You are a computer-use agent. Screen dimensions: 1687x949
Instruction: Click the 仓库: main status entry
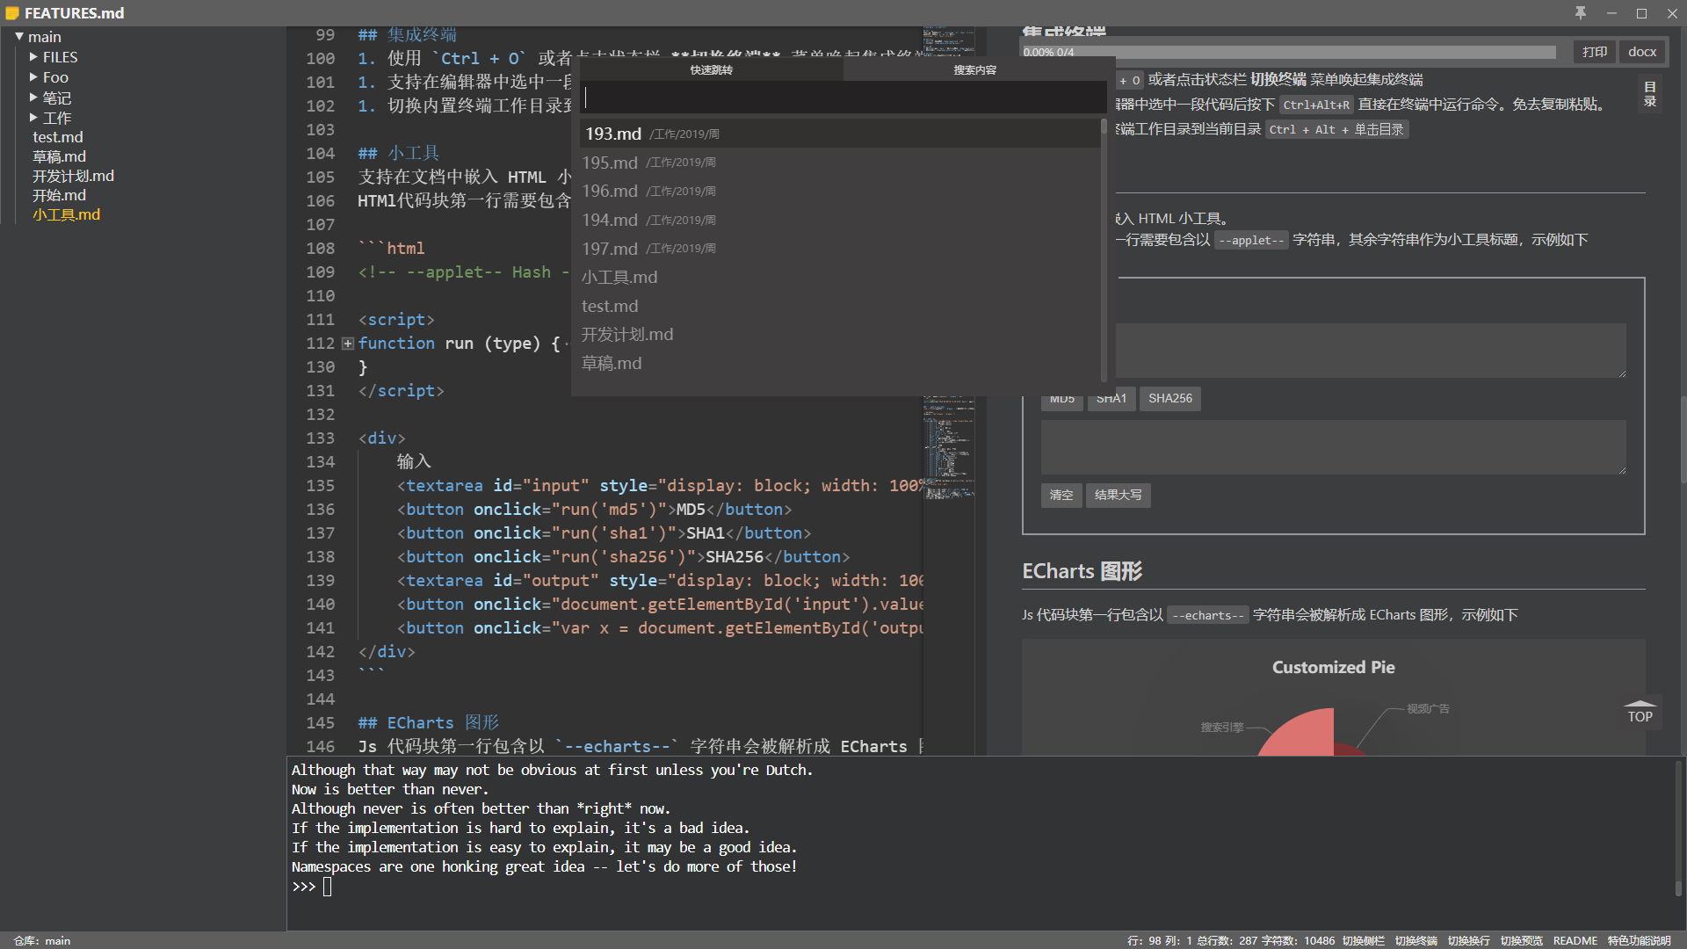coord(41,940)
